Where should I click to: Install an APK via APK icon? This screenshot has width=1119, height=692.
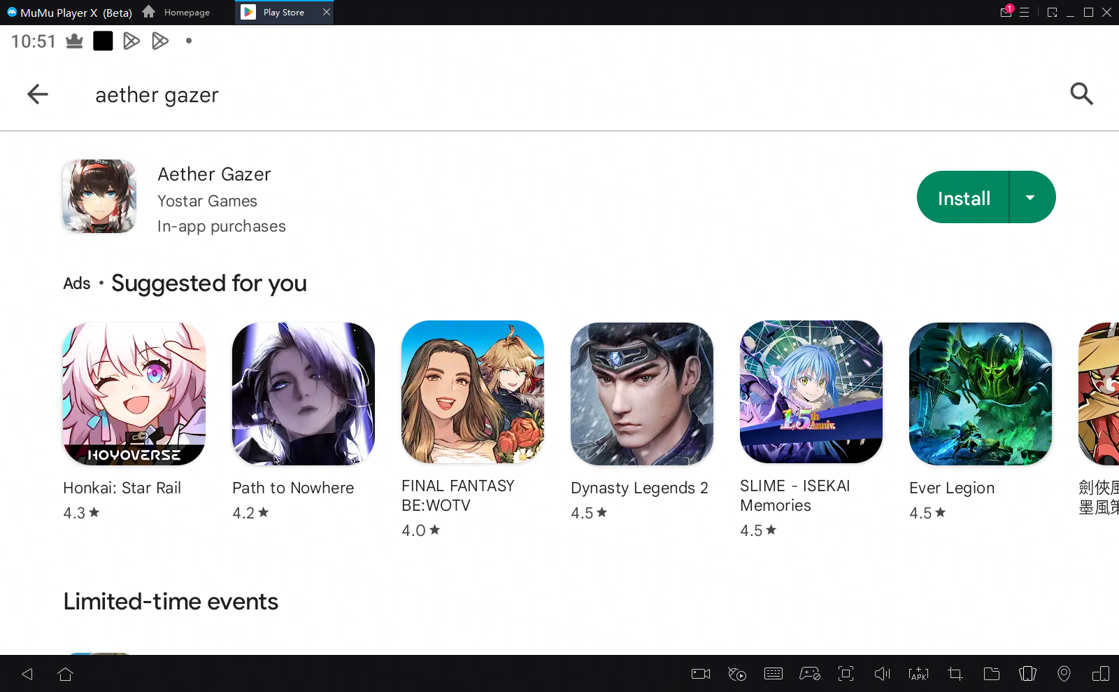click(919, 674)
